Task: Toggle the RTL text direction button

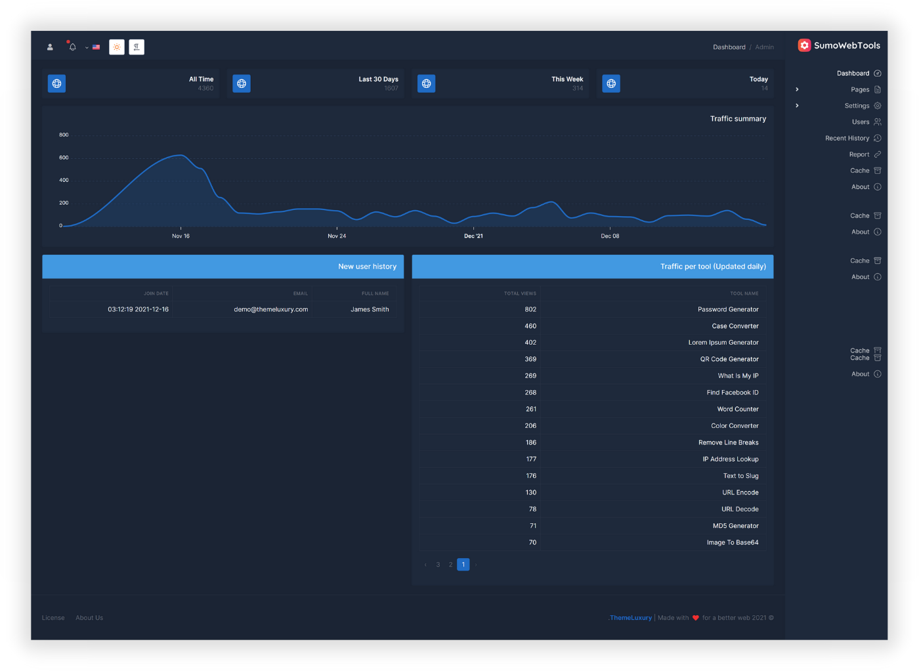Action: (x=137, y=47)
